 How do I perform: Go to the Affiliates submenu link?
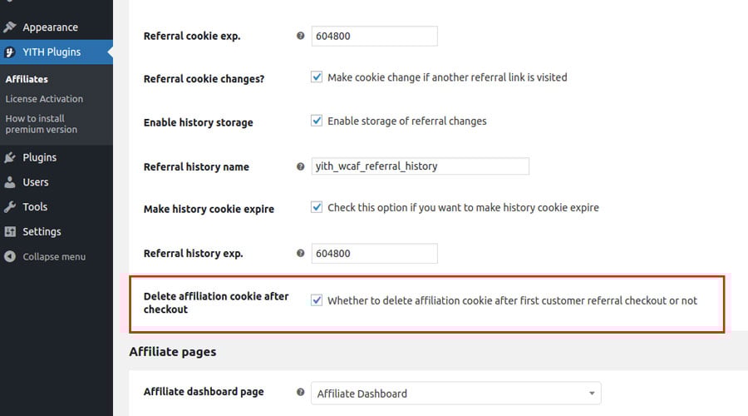click(x=27, y=79)
